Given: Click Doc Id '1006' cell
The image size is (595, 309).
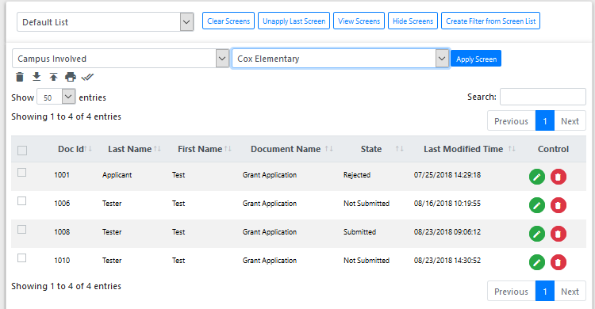Looking at the screenshot, I should tap(62, 203).
